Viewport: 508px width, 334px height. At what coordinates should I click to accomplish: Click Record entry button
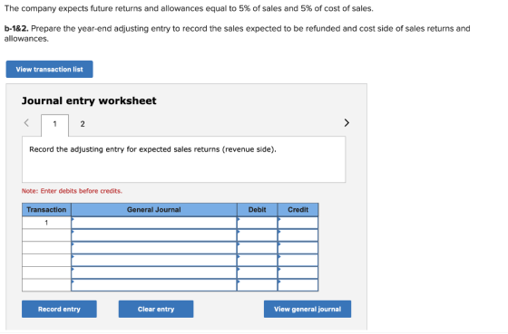pos(59,309)
